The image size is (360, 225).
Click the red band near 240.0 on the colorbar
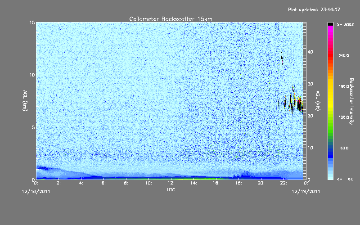[x=330, y=55]
